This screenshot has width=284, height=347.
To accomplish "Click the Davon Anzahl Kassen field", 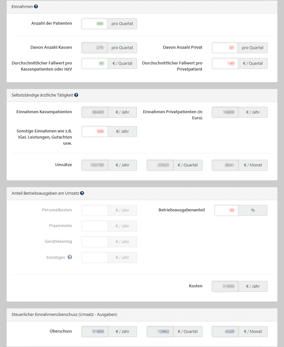I will click(95, 48).
